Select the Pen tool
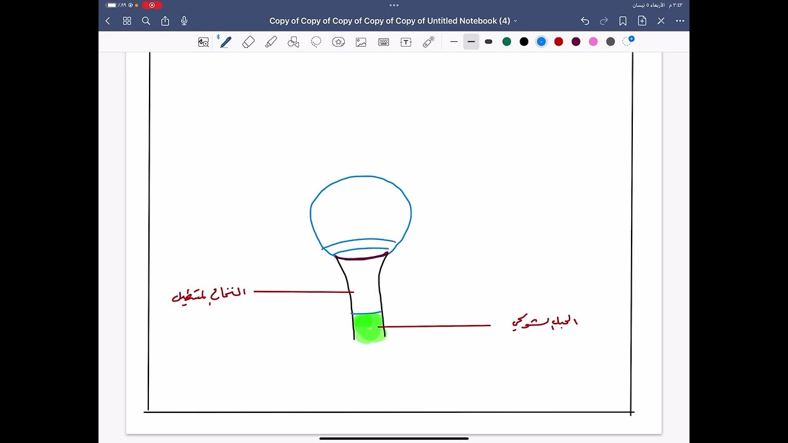This screenshot has width=788, height=443. (x=225, y=42)
